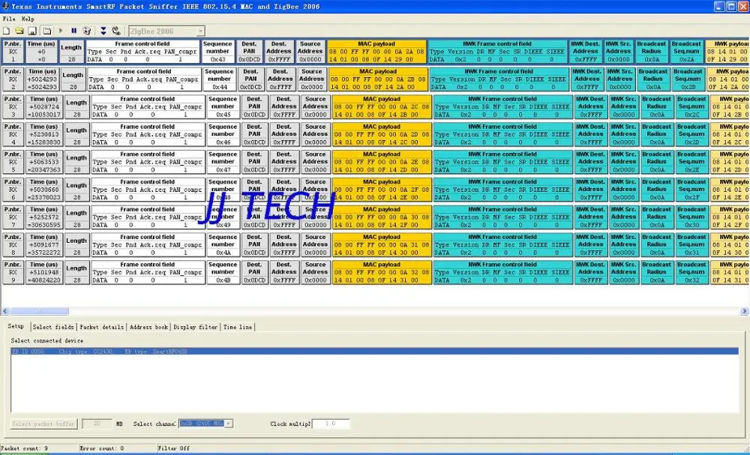
Task: Click sequence number 0x44 cell
Action: pos(220,79)
